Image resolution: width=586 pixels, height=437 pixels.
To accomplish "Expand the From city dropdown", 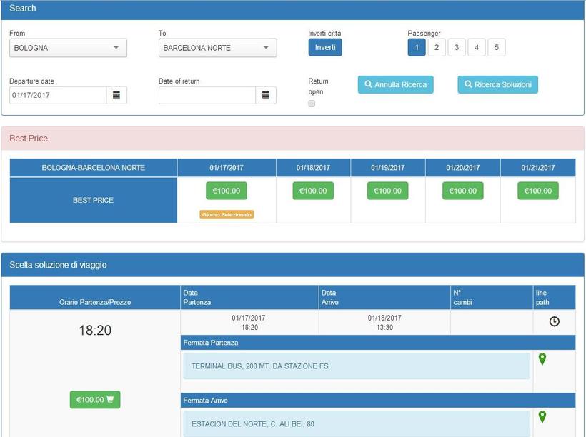I will point(68,48).
